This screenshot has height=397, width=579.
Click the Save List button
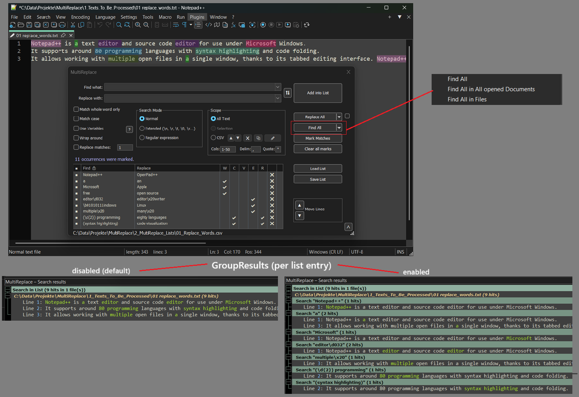318,179
